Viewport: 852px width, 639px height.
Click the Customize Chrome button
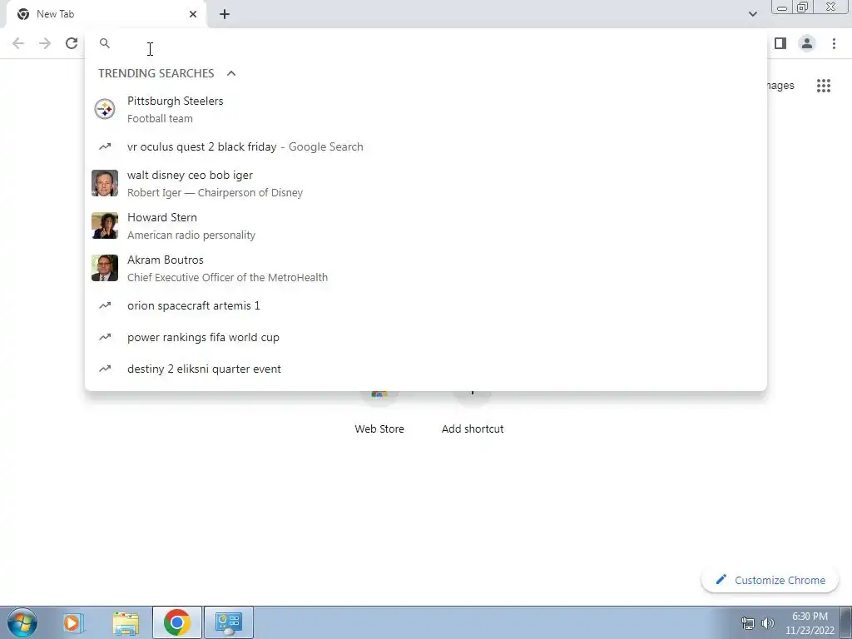tap(770, 580)
